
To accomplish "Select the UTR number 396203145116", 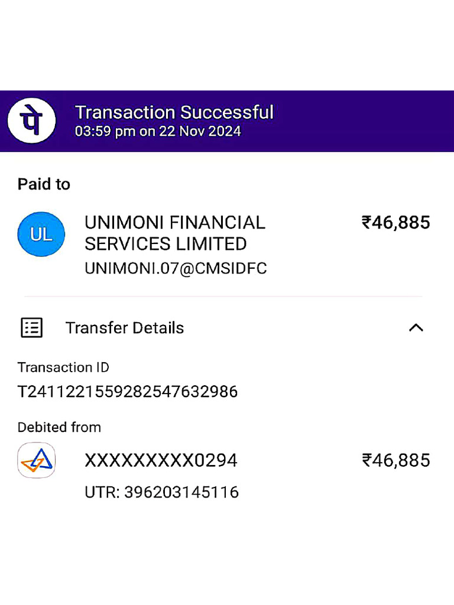I will coord(162,492).
